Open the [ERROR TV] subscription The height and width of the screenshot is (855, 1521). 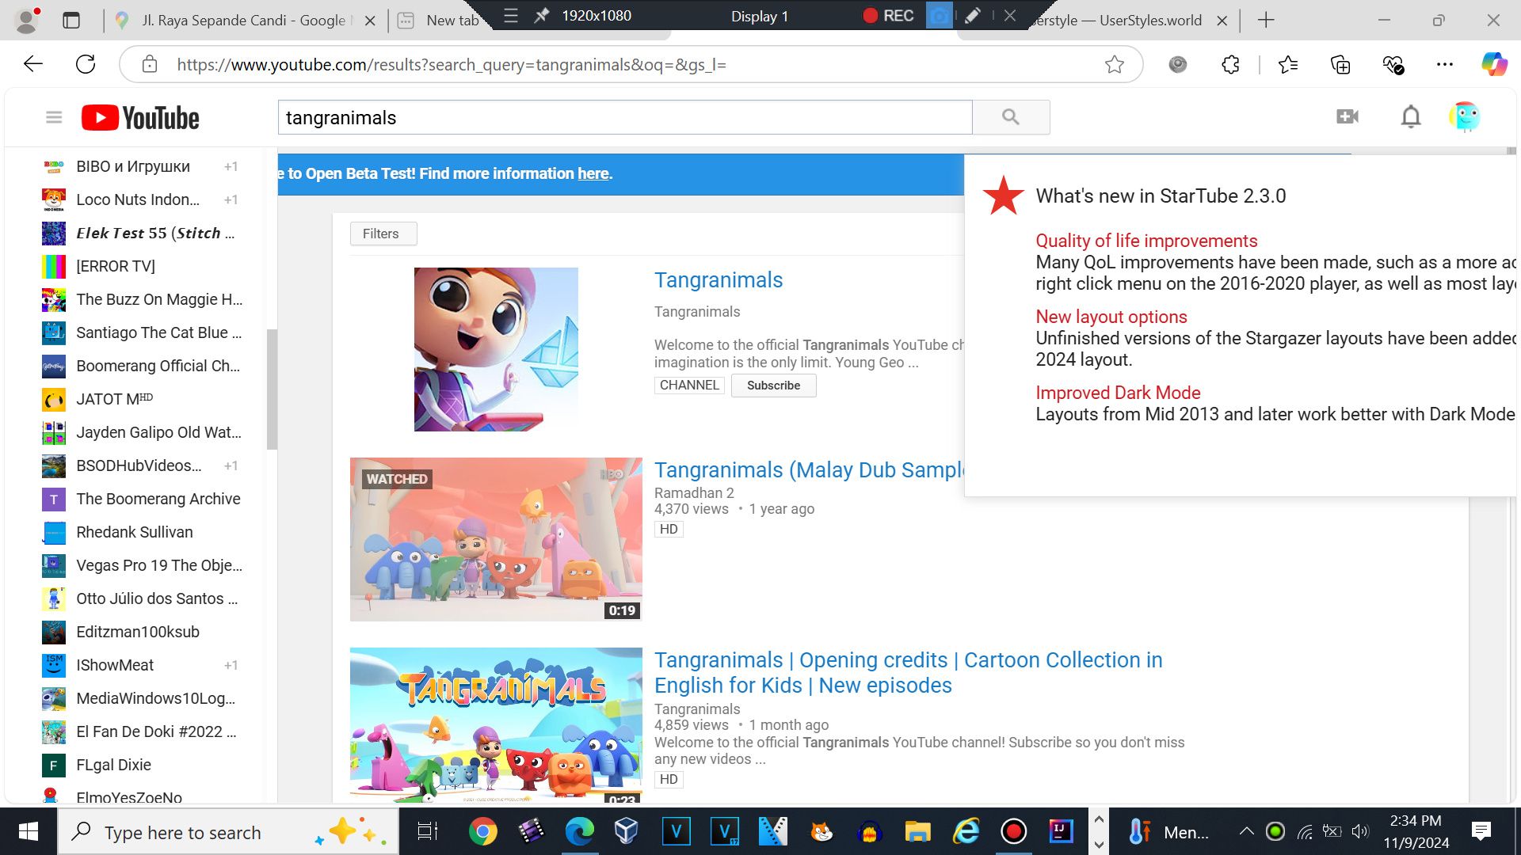point(141,266)
